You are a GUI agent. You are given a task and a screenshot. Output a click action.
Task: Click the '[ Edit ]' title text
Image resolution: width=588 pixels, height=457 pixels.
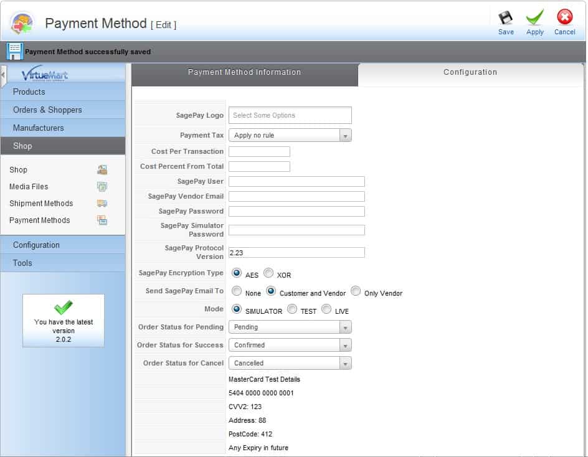(163, 25)
